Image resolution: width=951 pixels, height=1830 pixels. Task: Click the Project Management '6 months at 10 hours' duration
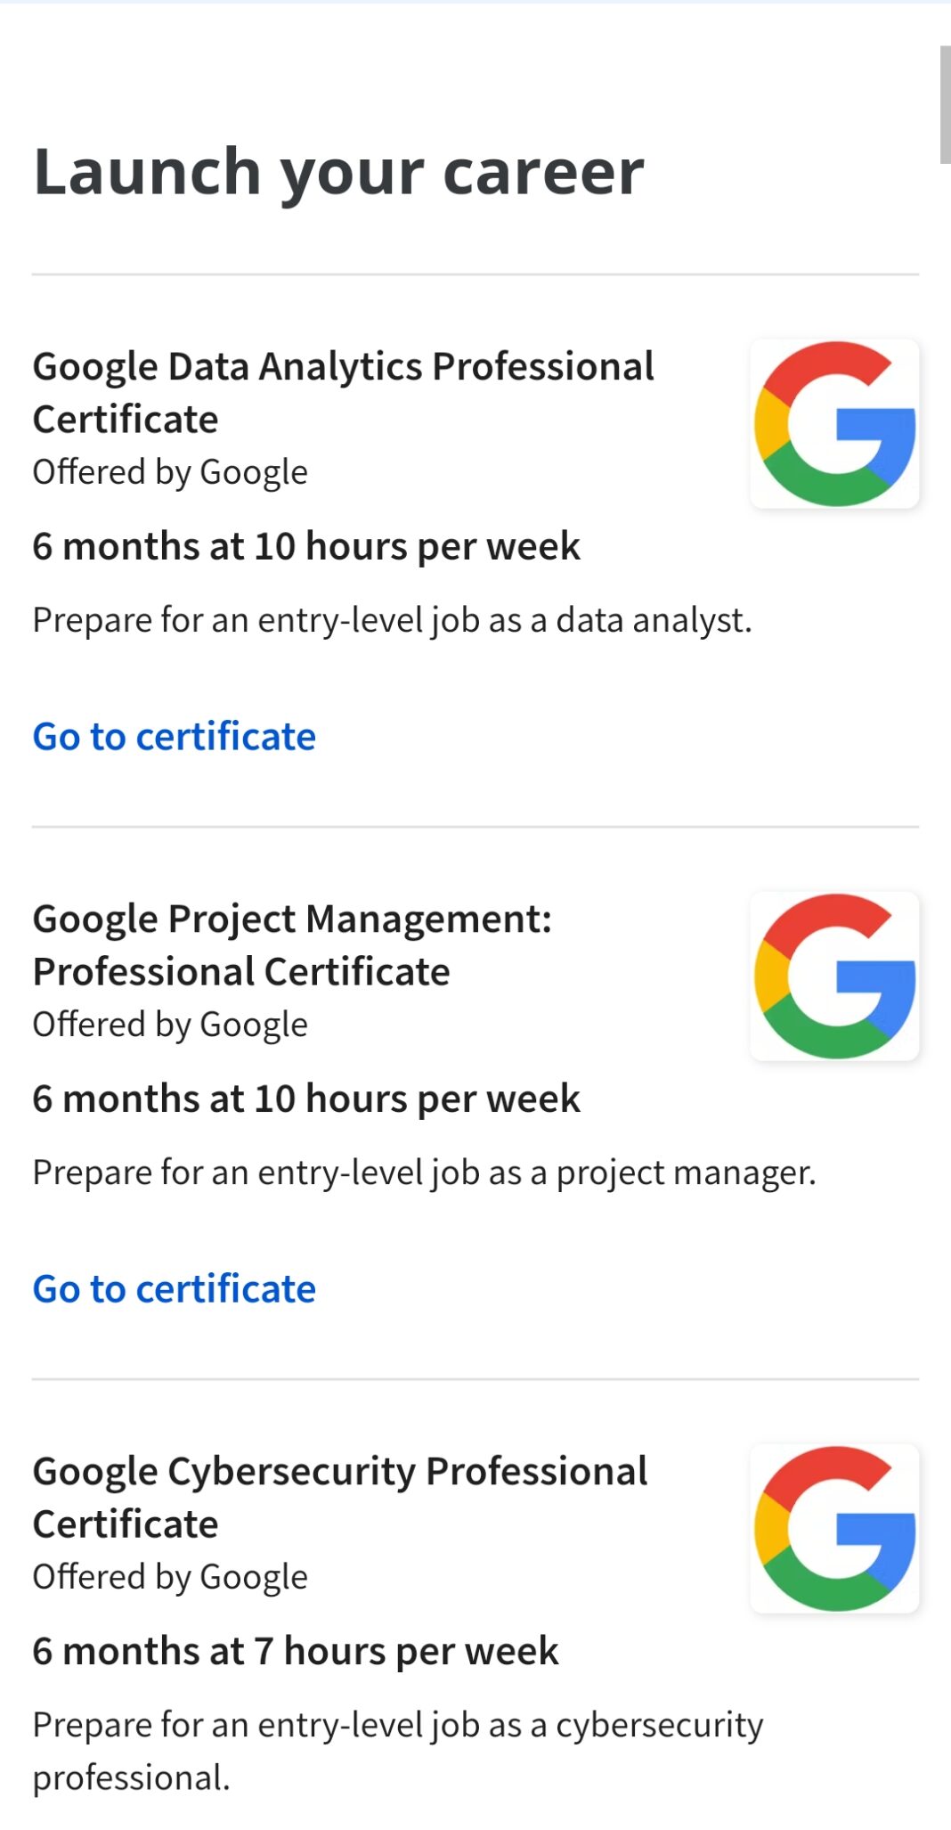tap(306, 1099)
